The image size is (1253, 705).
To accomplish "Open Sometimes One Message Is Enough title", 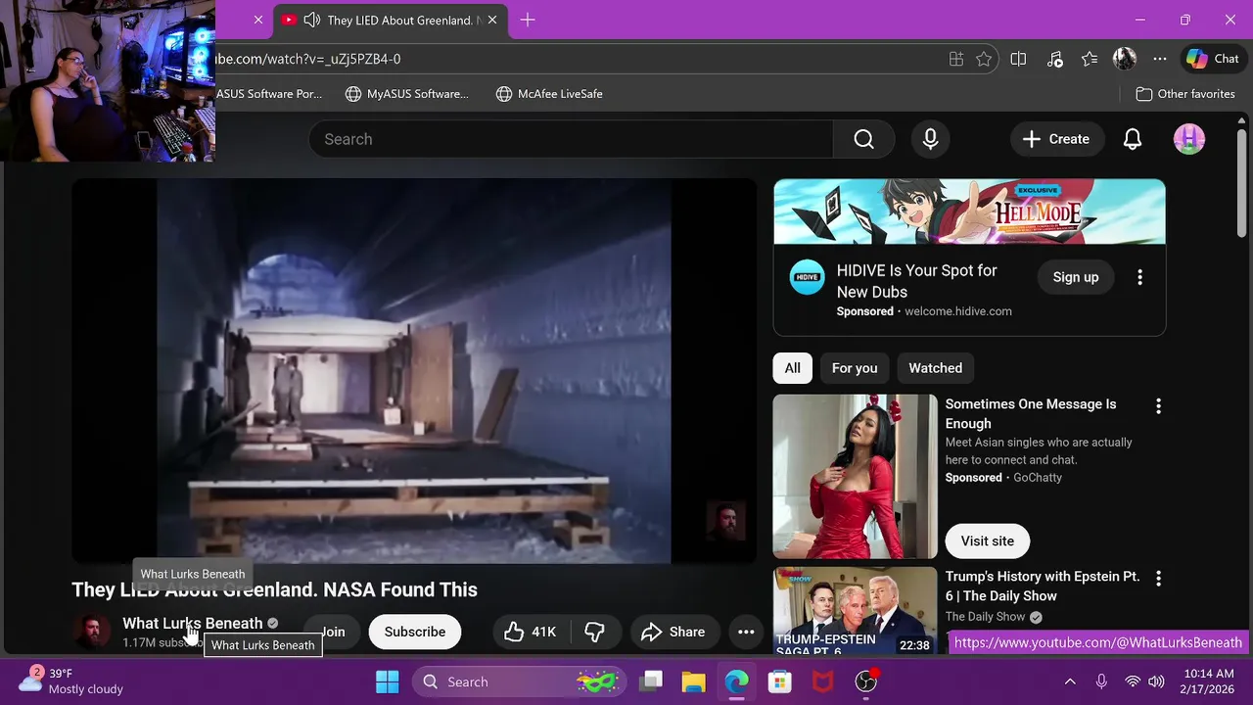I will (x=1030, y=413).
